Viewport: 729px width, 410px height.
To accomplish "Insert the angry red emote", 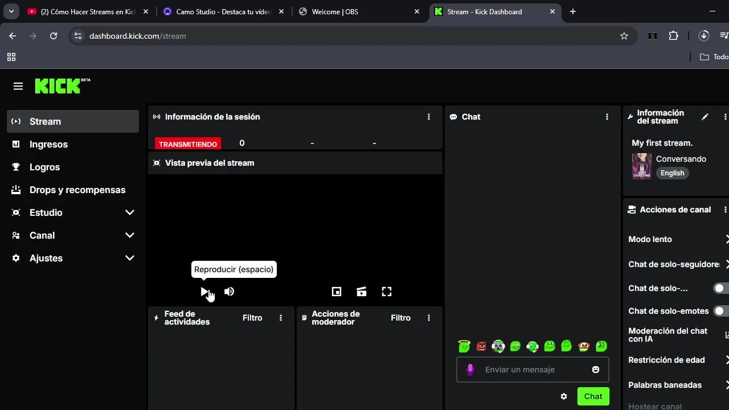I will pos(481,346).
